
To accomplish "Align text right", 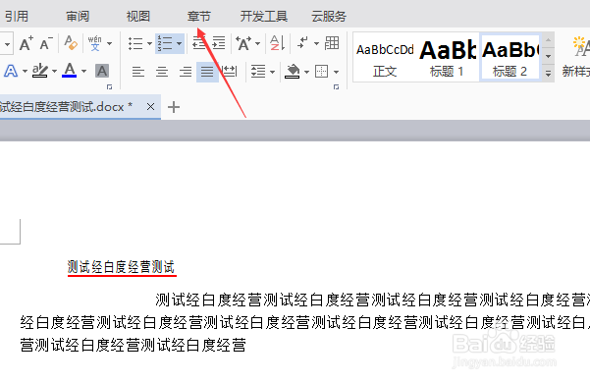I will pos(186,71).
